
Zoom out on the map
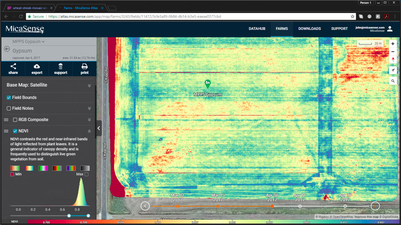tap(393, 51)
